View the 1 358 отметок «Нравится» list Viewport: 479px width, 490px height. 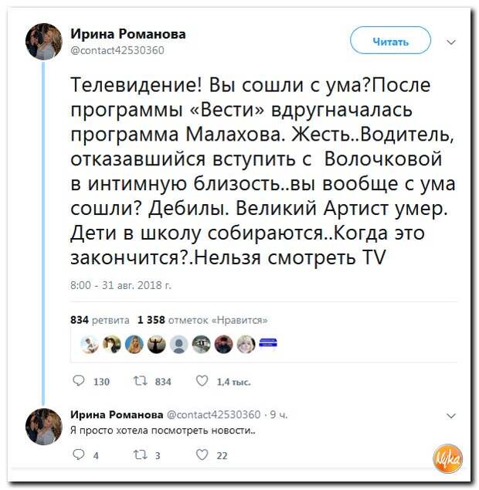tap(202, 320)
